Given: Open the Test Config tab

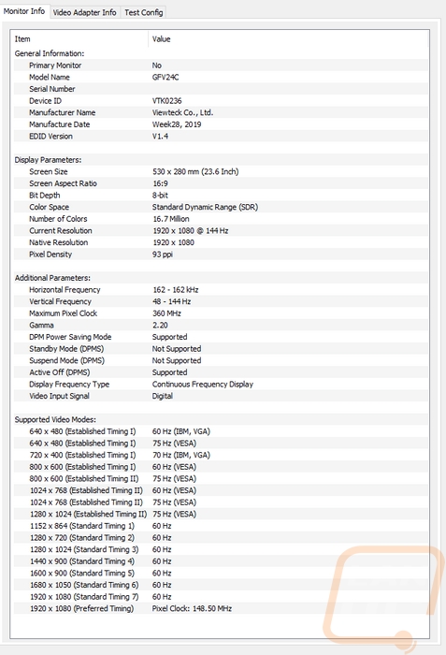Looking at the screenshot, I should point(143,12).
